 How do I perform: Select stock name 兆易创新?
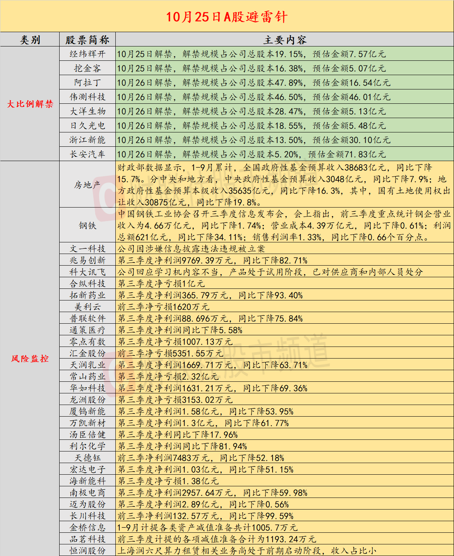pyautogui.click(x=87, y=260)
